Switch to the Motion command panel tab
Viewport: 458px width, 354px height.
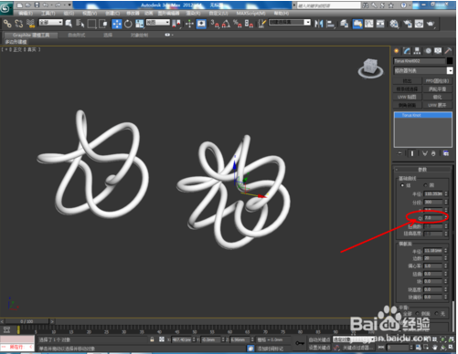[428, 51]
